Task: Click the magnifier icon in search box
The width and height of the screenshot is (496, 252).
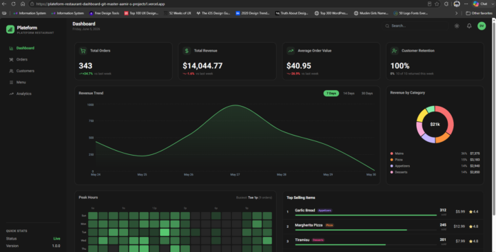Action: tap(387, 26)
